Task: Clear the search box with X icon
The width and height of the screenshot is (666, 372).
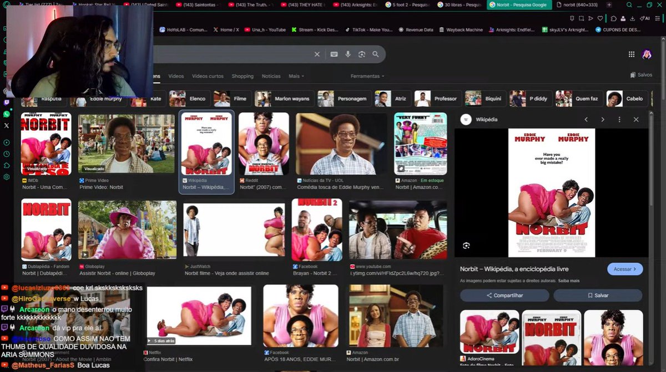Action: [x=317, y=54]
